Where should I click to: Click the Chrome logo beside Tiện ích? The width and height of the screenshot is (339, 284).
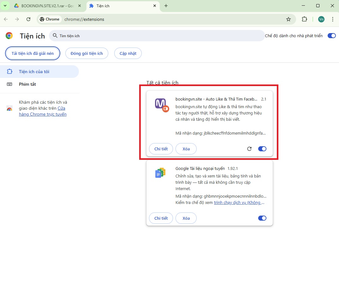(x=9, y=36)
